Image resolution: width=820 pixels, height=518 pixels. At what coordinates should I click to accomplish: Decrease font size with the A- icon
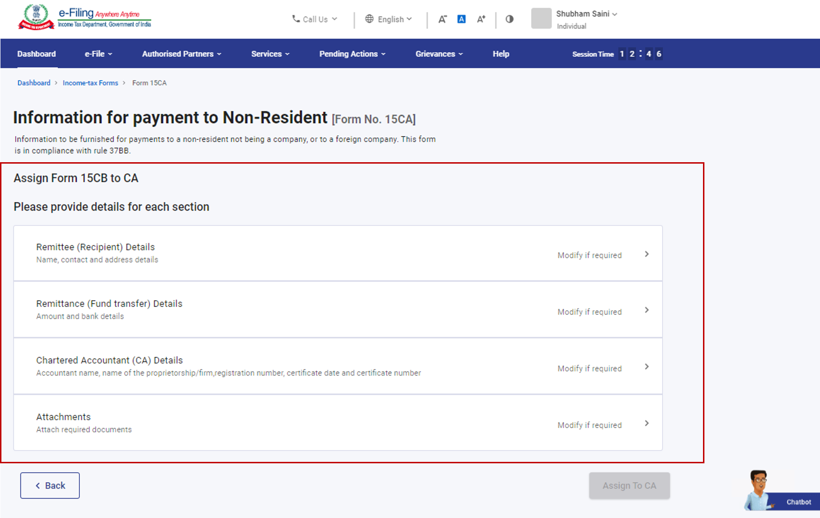tap(442, 19)
